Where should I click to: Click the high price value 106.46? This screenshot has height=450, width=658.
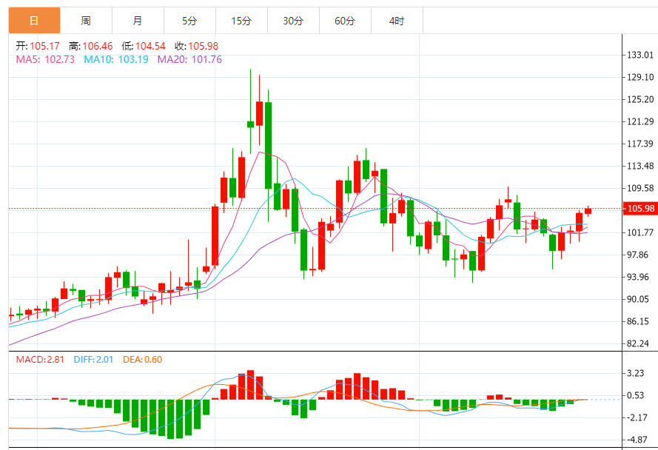point(98,46)
